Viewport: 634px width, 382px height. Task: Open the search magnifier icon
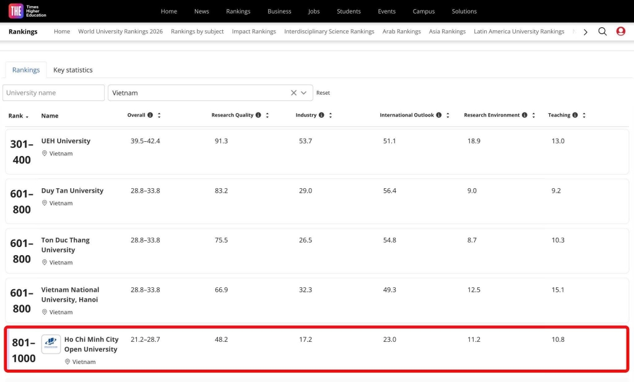[602, 32]
